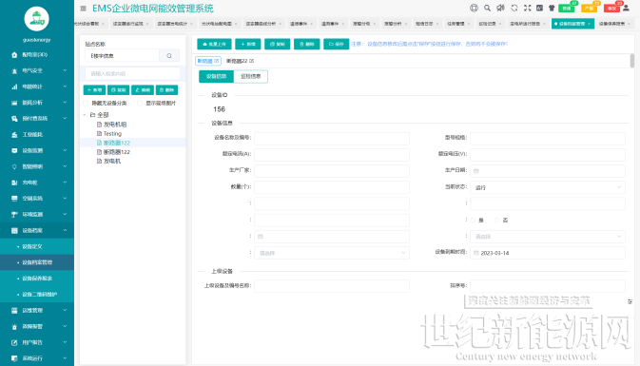
Task: Click the magnifier search icon in the top bar
Action: [487, 8]
